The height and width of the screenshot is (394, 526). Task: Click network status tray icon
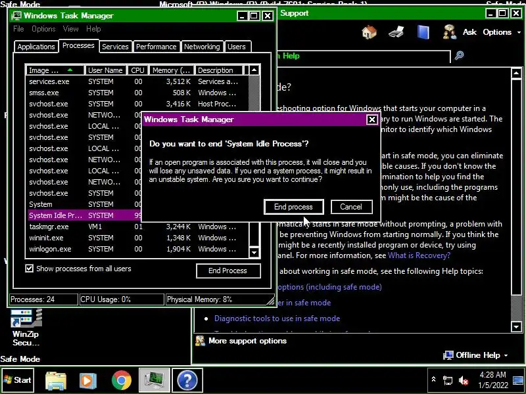click(448, 380)
